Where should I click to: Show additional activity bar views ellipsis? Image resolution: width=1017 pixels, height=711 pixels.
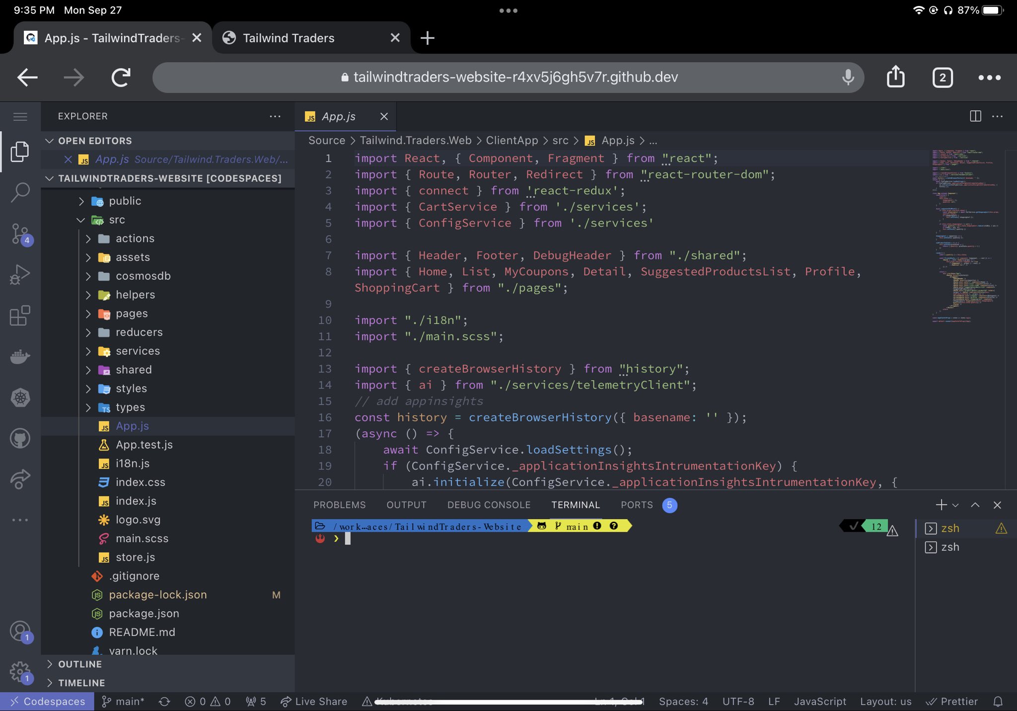pos(20,520)
